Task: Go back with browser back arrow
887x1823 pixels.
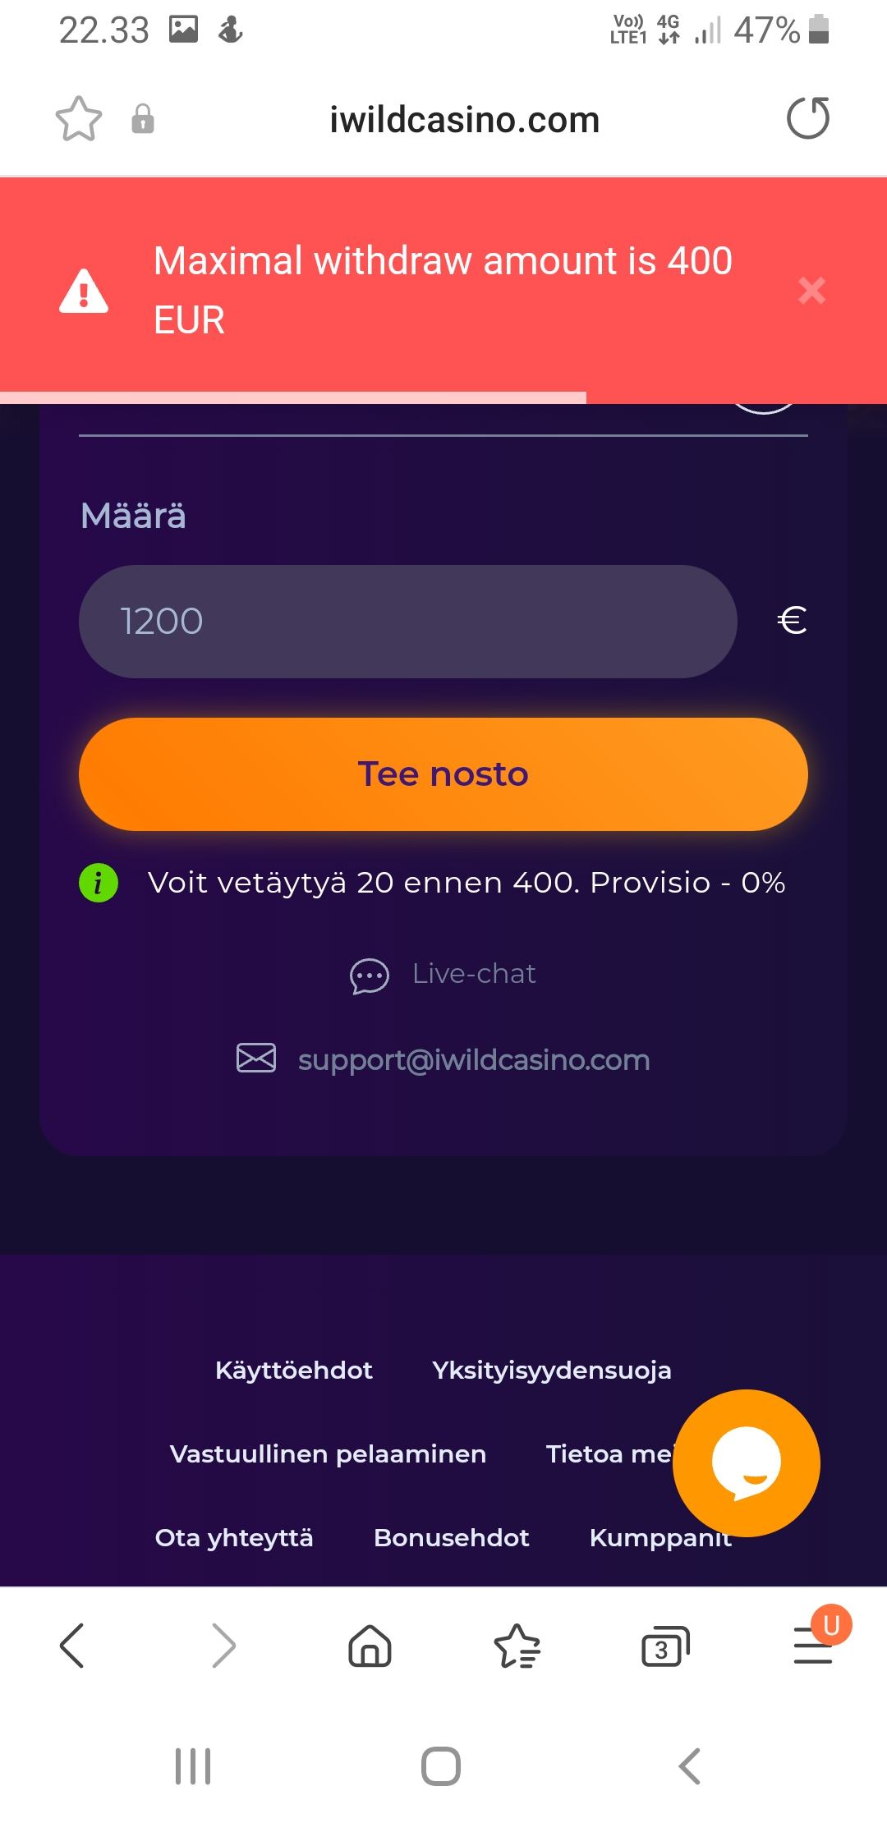Action: [x=72, y=1646]
